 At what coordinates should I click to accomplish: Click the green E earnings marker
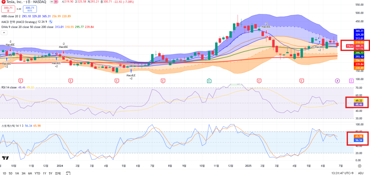[x=209, y=81]
